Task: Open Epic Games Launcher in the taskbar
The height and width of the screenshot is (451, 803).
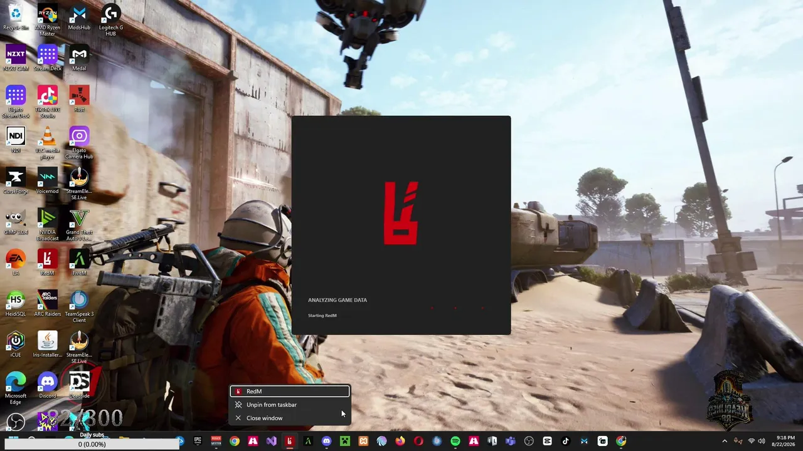Action: click(198, 441)
